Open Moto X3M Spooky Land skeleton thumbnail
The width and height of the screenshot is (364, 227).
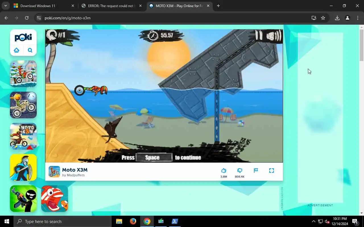[23, 105]
